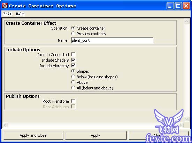
Task: Minimize the Create Container Options window
Action: [x=170, y=6]
